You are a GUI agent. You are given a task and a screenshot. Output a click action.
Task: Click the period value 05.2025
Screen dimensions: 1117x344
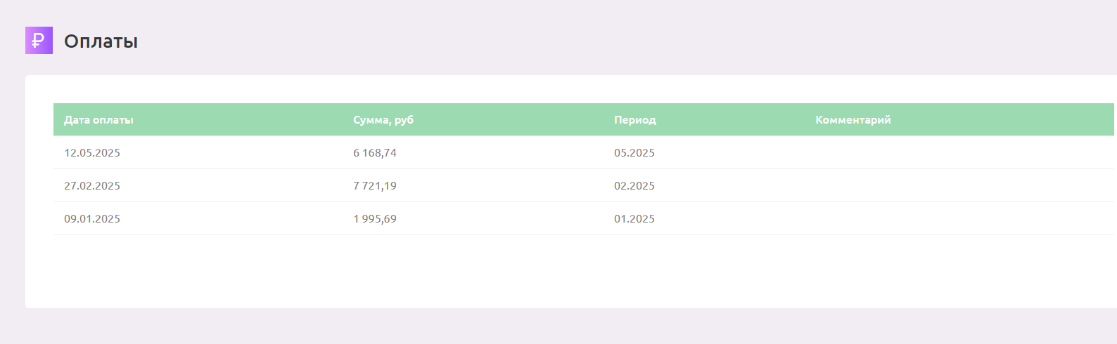634,153
